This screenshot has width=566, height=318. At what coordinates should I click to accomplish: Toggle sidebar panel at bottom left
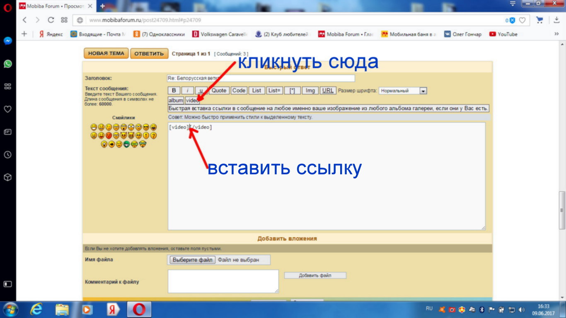(x=7, y=284)
